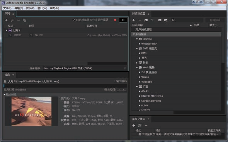Collapse the output preview section
Image resolution: width=228 pixels, height=142 pixels.
click(5, 95)
